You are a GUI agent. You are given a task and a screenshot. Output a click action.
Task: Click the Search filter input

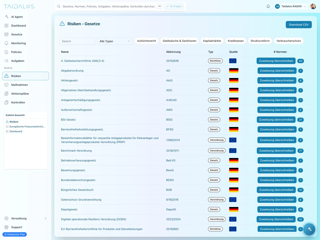click(x=77, y=41)
